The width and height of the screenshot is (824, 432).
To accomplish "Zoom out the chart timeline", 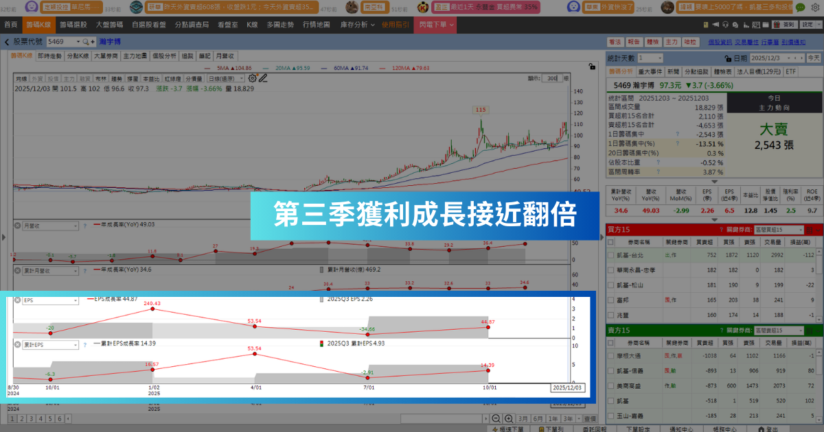I will [x=496, y=418].
